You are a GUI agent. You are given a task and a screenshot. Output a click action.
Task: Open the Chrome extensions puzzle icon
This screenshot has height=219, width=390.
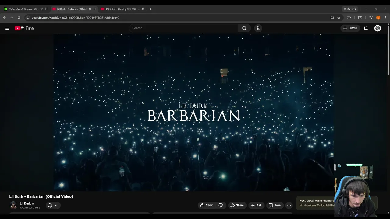tap(349, 18)
